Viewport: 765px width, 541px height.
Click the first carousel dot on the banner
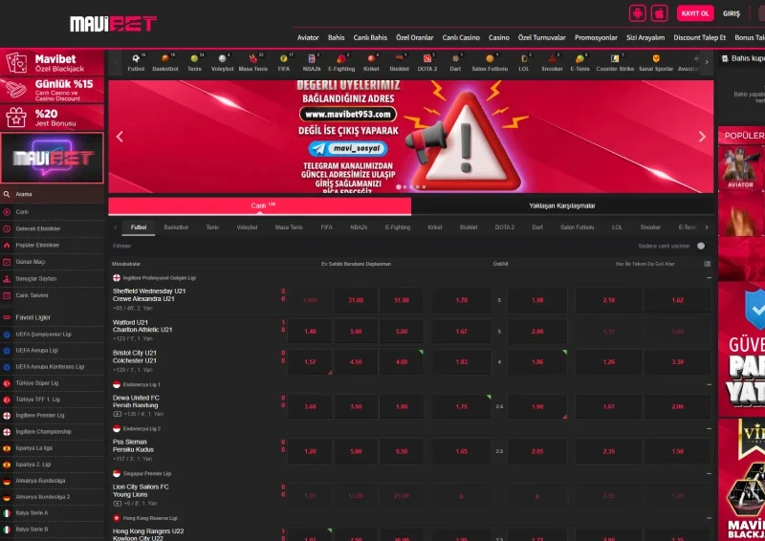point(399,186)
